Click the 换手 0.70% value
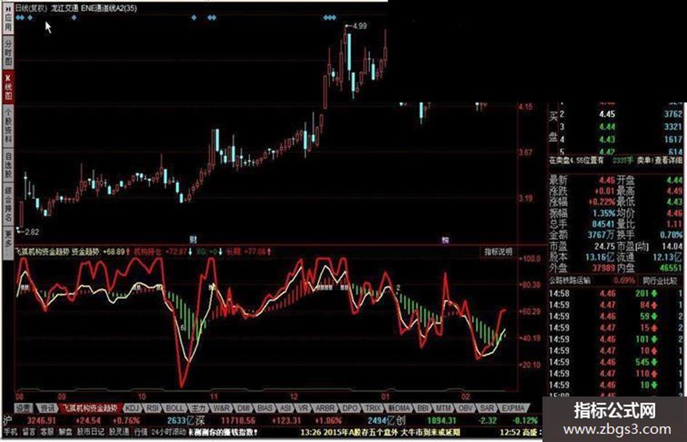 tap(671, 235)
